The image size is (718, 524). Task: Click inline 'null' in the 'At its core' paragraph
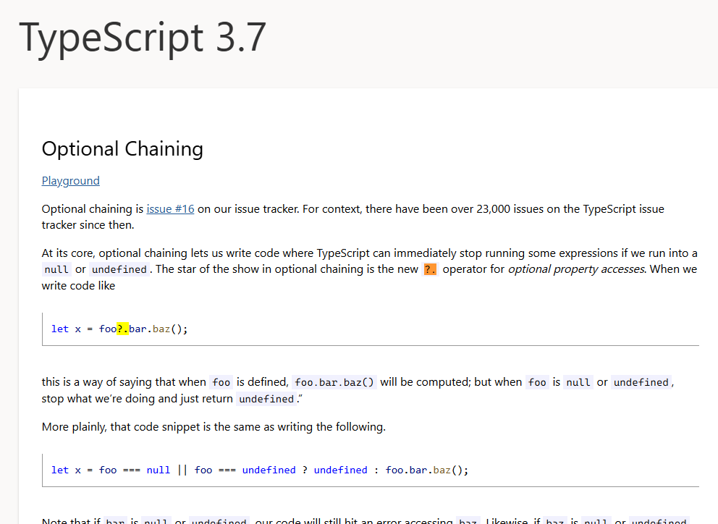point(56,269)
